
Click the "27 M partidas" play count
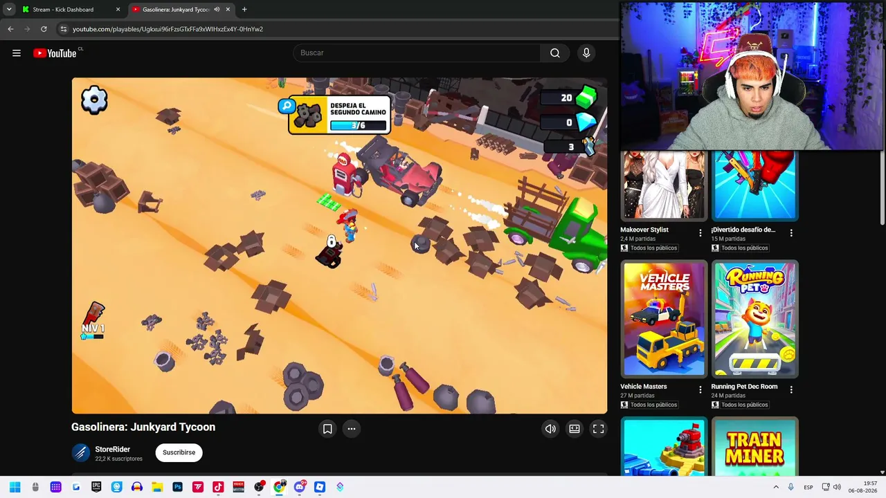637,396
